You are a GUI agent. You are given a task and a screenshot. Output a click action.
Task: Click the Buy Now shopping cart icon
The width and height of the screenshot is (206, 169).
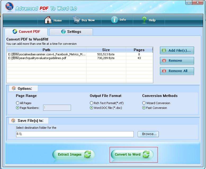pyautogui.click(x=77, y=20)
